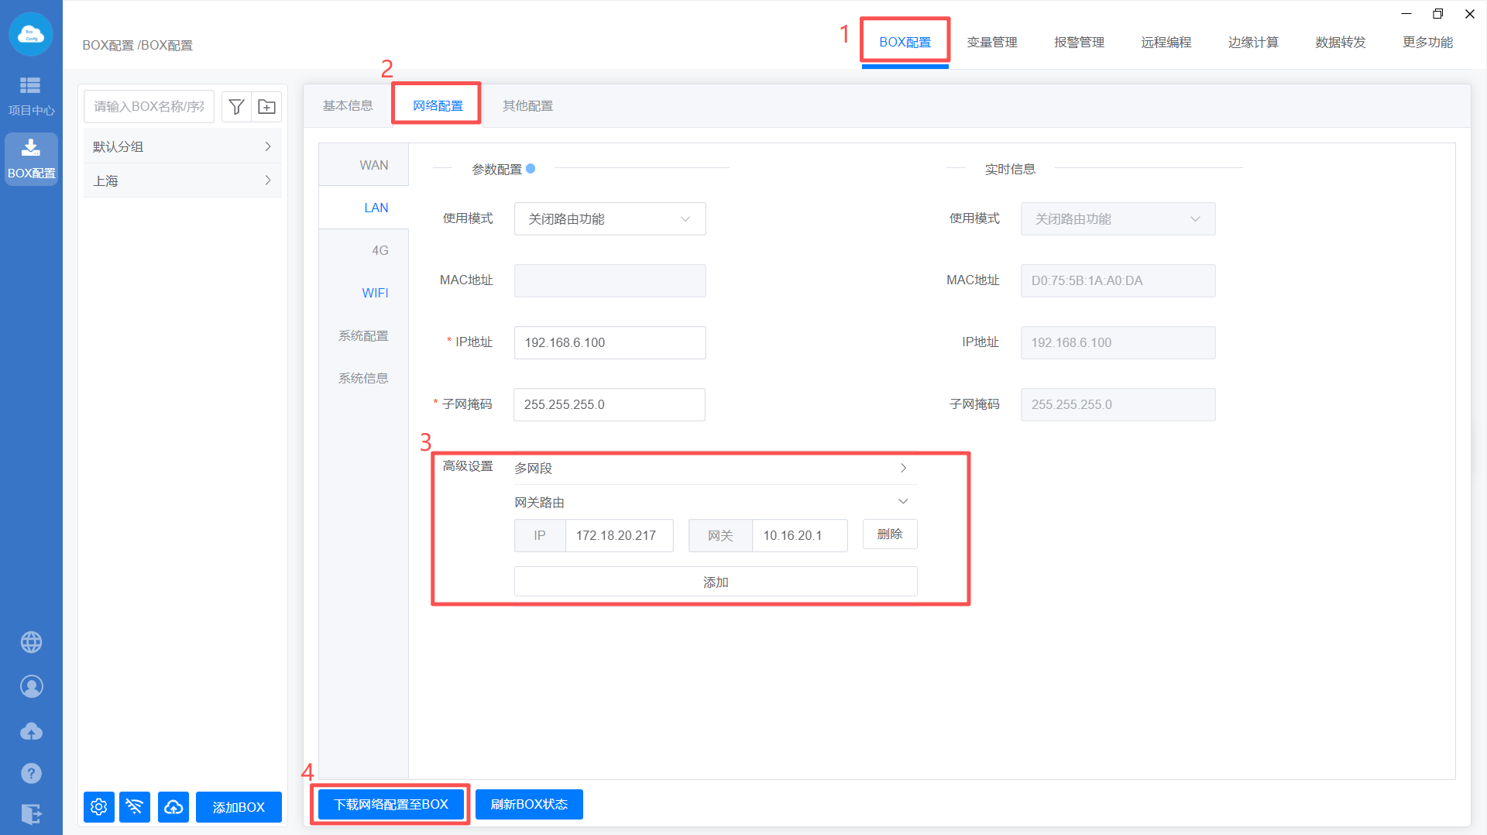The width and height of the screenshot is (1487, 835).
Task: Select the WAN network tab
Action: (373, 165)
